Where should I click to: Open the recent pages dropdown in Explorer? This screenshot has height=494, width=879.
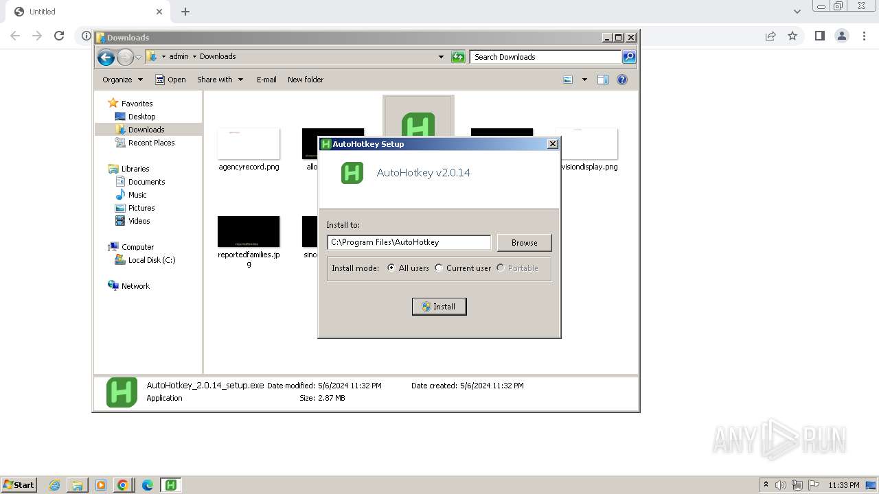pyautogui.click(x=138, y=58)
